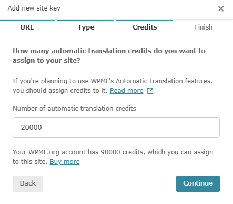Viewport: 233px width, 204px height.
Task: Close the Add new site key dialog
Action: [221, 8]
